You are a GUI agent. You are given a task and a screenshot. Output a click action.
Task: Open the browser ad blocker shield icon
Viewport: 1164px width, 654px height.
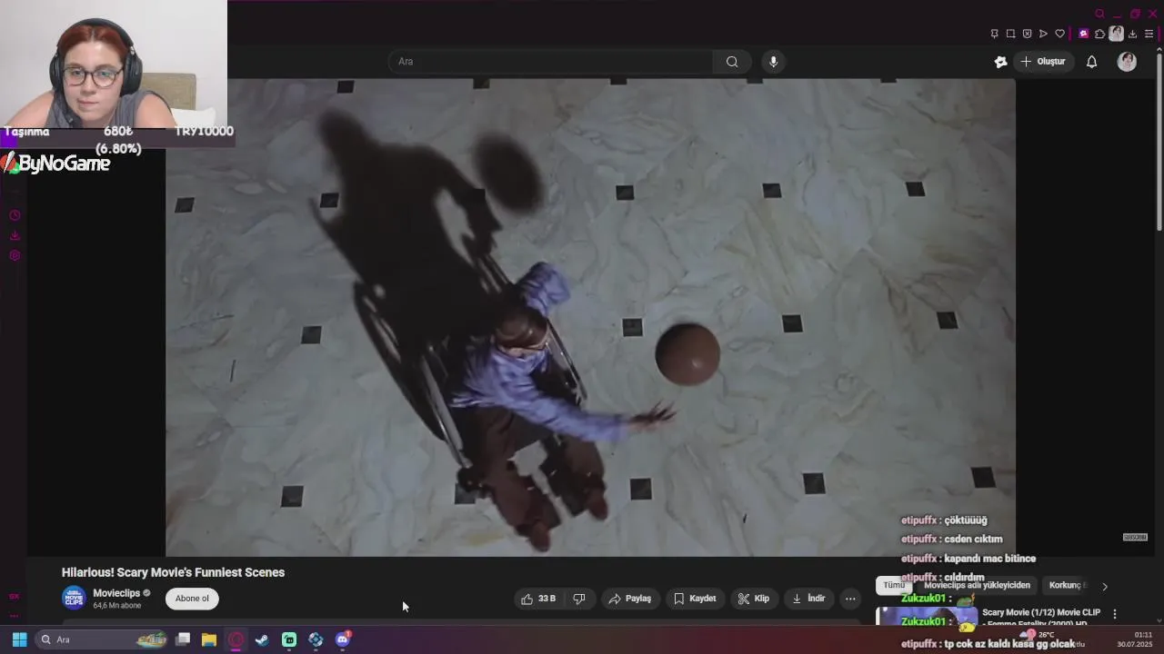point(1027,34)
